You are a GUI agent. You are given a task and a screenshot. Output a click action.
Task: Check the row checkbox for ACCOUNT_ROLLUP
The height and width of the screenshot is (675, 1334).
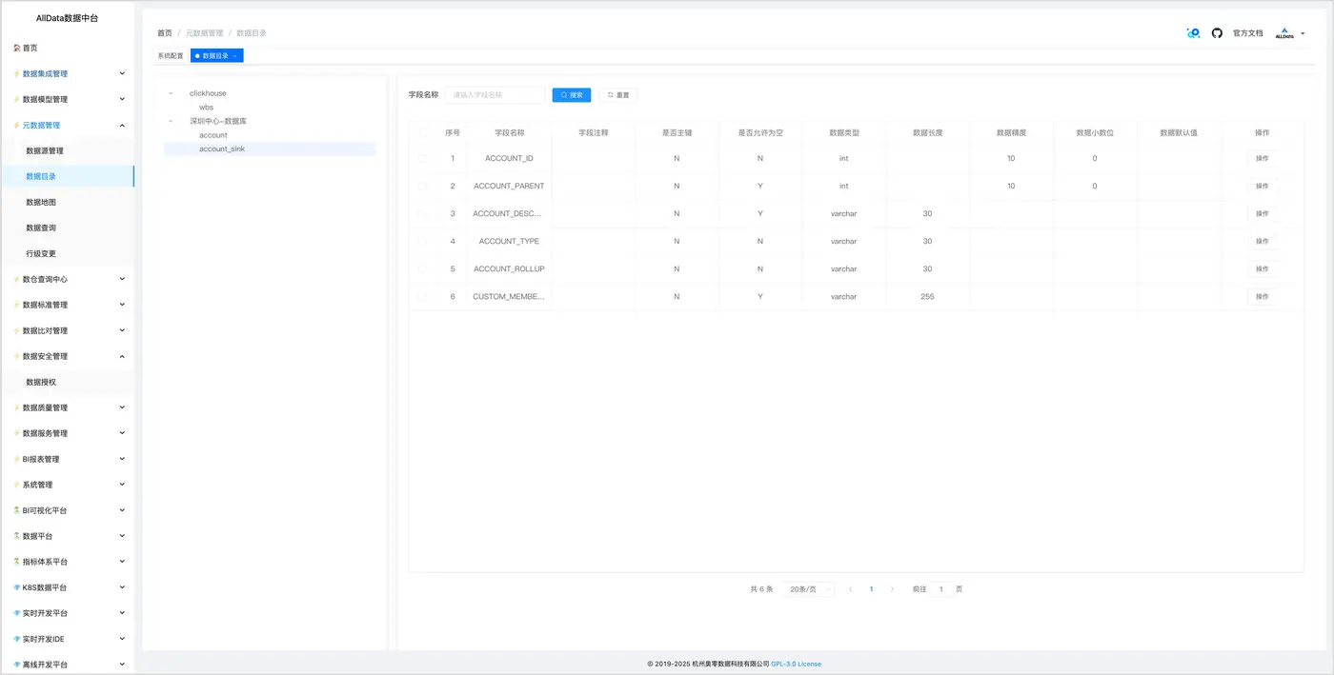click(422, 268)
